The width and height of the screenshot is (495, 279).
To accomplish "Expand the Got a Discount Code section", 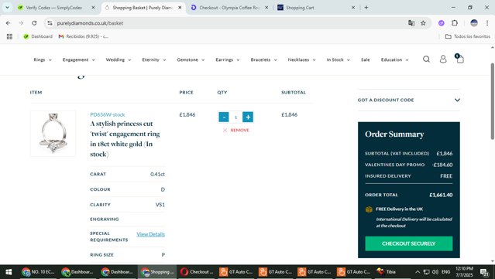I will coord(409,100).
